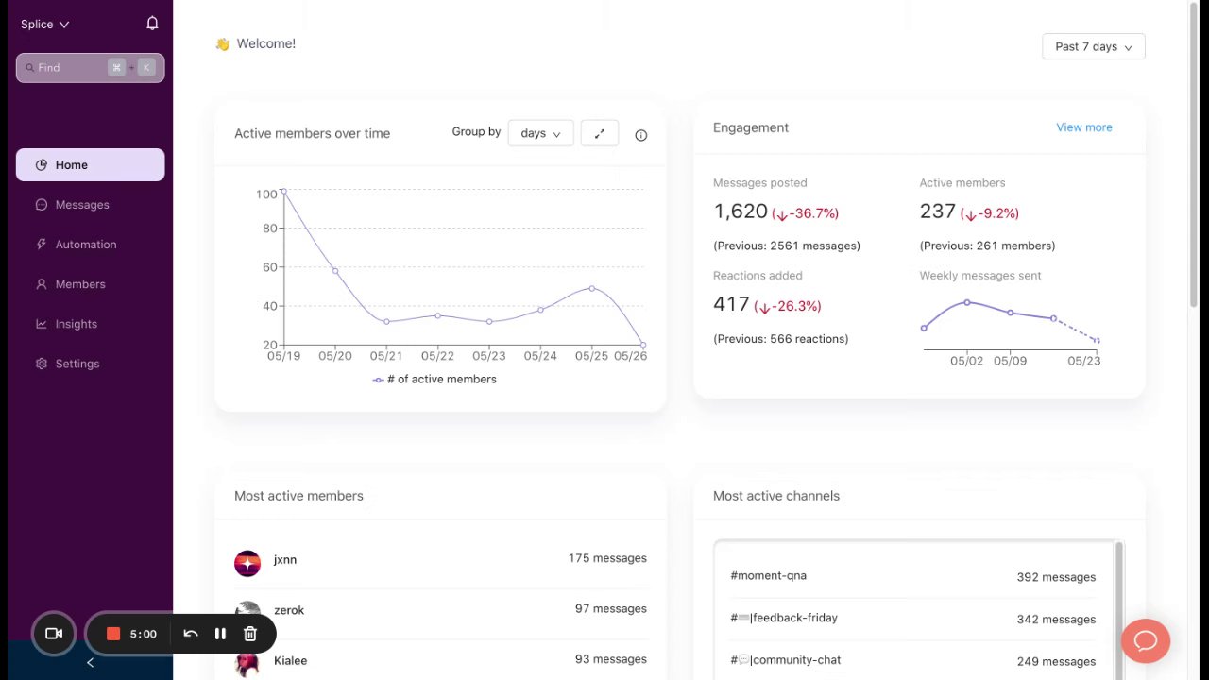Toggle the recording camera icon
The height and width of the screenshot is (680, 1209).
[x=54, y=634]
